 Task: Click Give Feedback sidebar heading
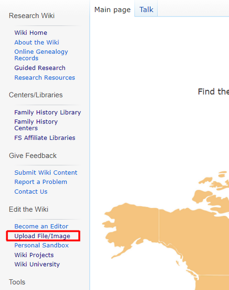[32, 155]
